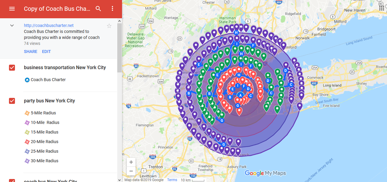
Task: Click the blue 25-Mile Radius star icon
Action: coord(28,151)
